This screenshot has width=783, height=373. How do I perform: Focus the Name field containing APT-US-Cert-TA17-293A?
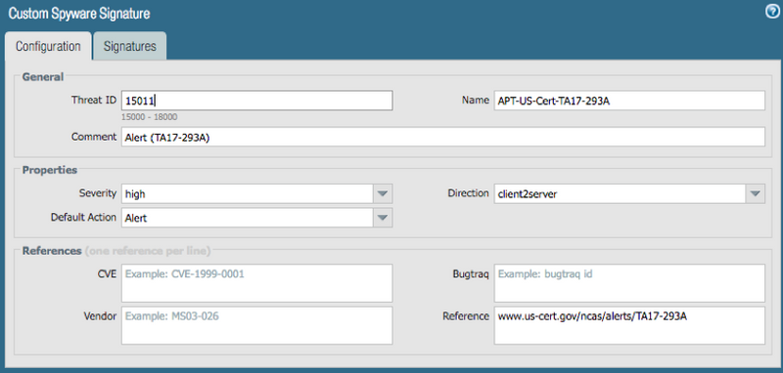[x=629, y=101]
